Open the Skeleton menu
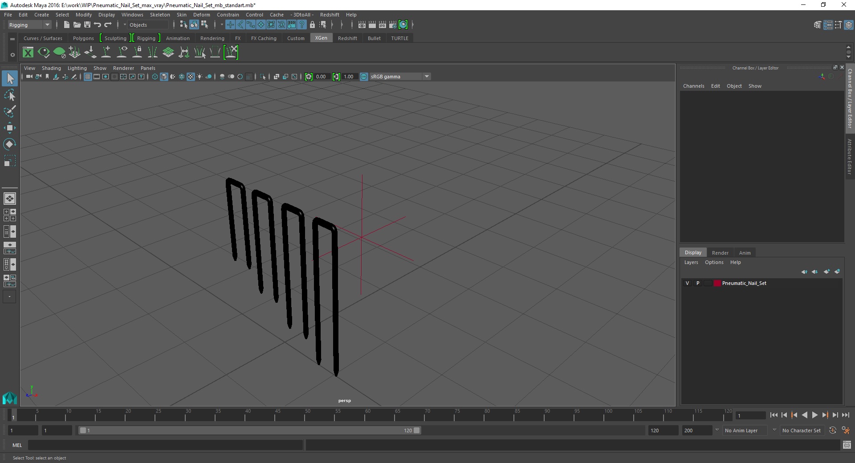The image size is (855, 463). point(160,15)
